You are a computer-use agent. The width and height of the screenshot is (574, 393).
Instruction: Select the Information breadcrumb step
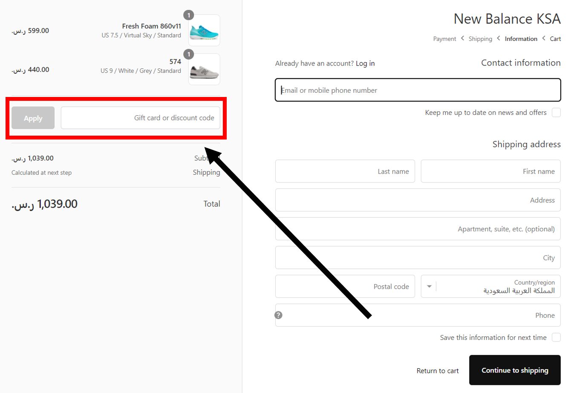(x=521, y=39)
